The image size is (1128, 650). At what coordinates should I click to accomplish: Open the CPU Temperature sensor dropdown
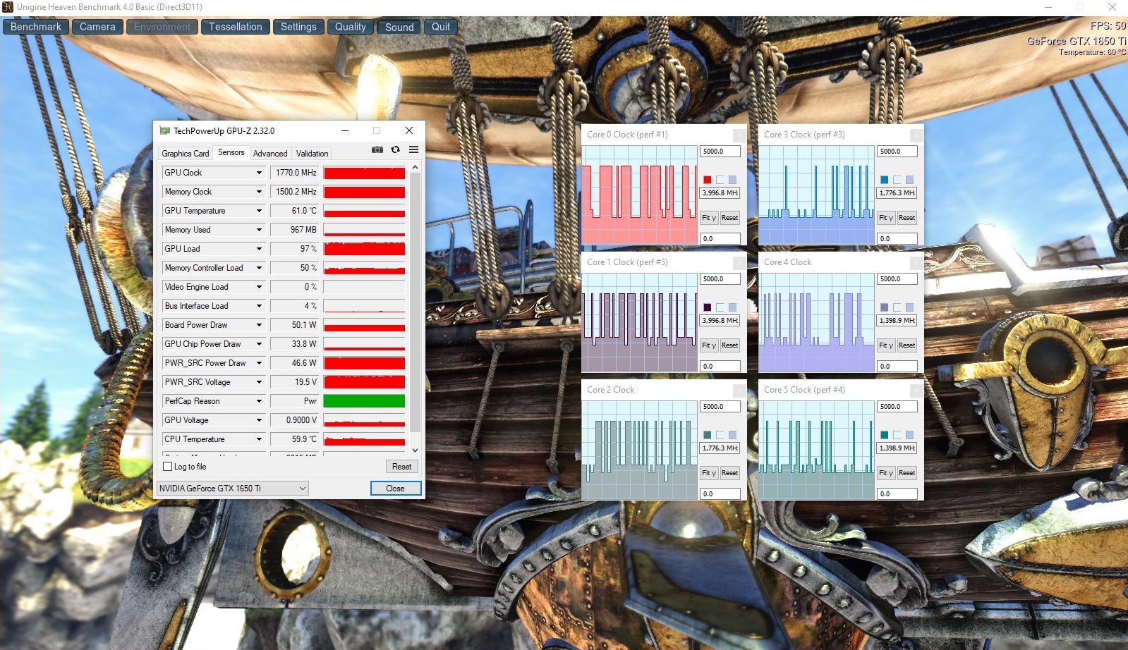click(x=259, y=439)
